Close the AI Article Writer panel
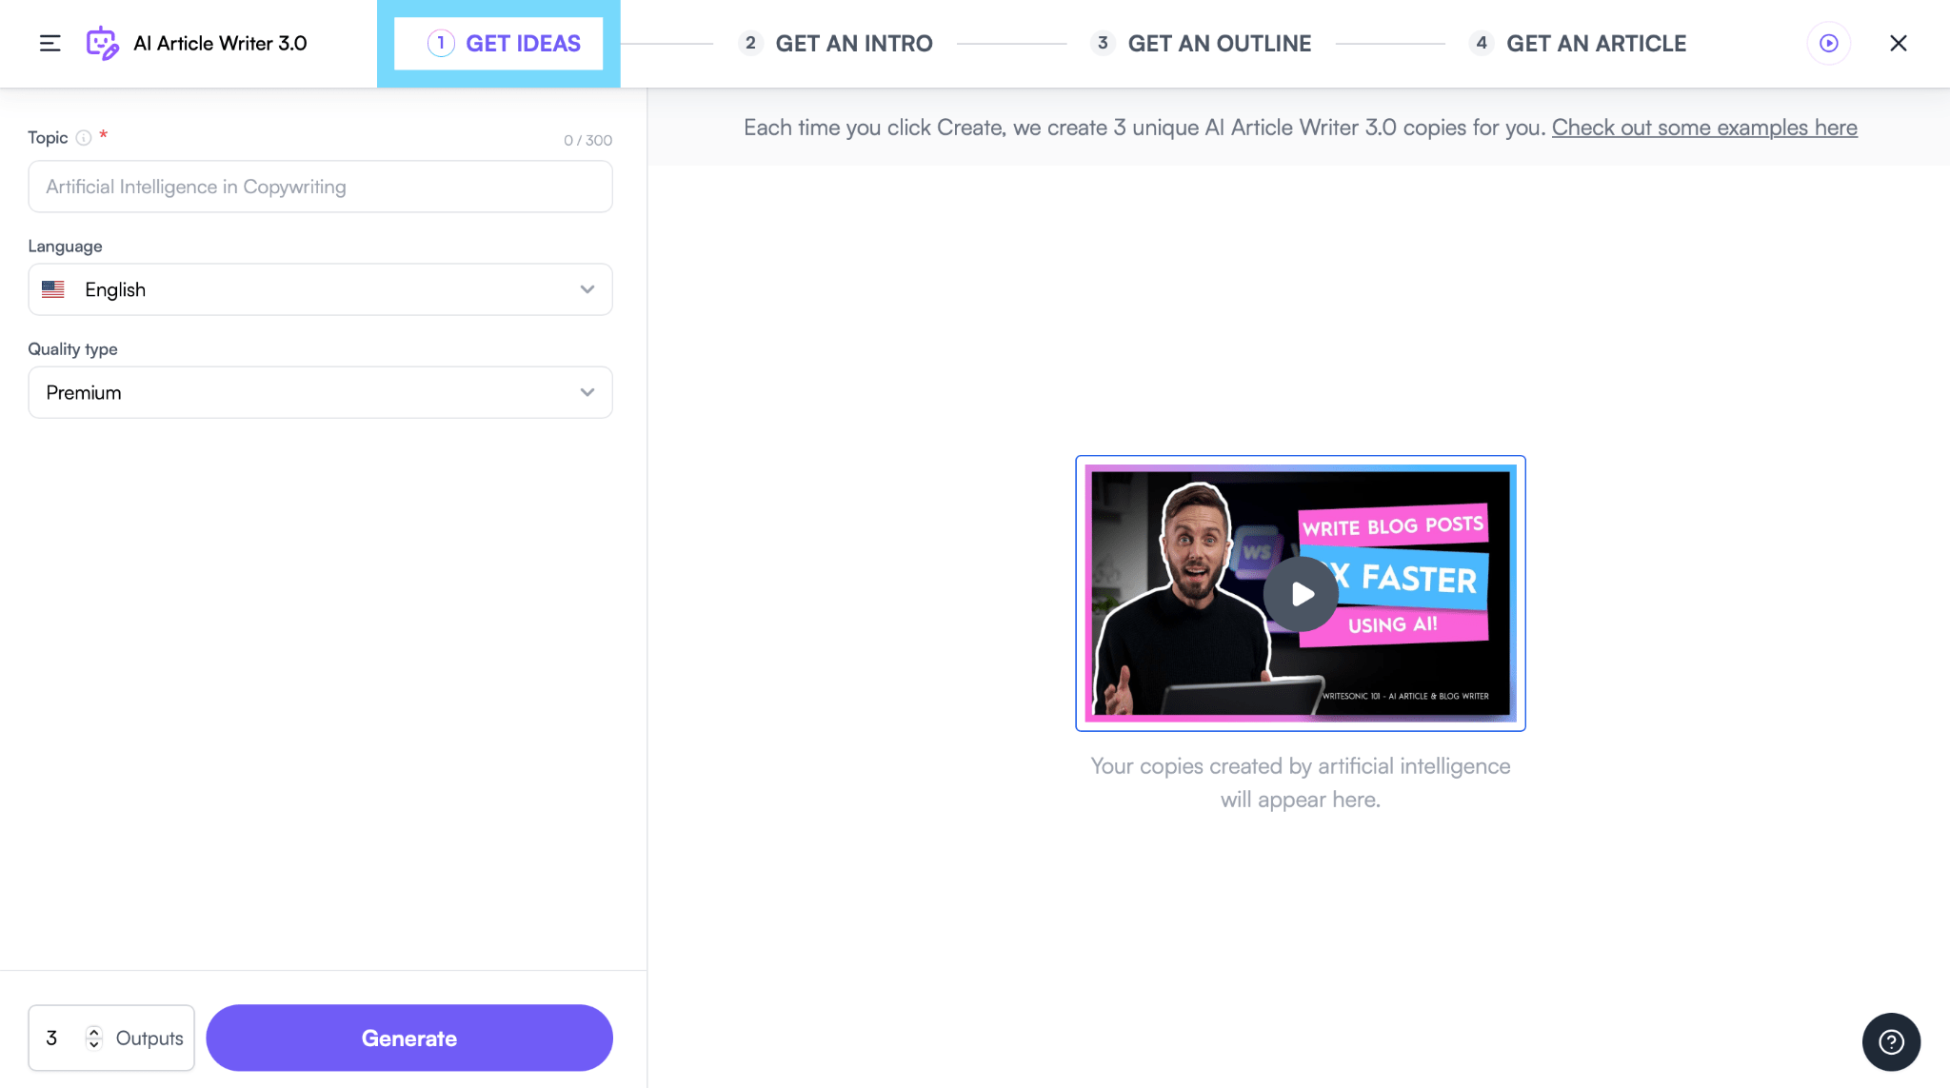This screenshot has height=1088, width=1950. (1899, 43)
